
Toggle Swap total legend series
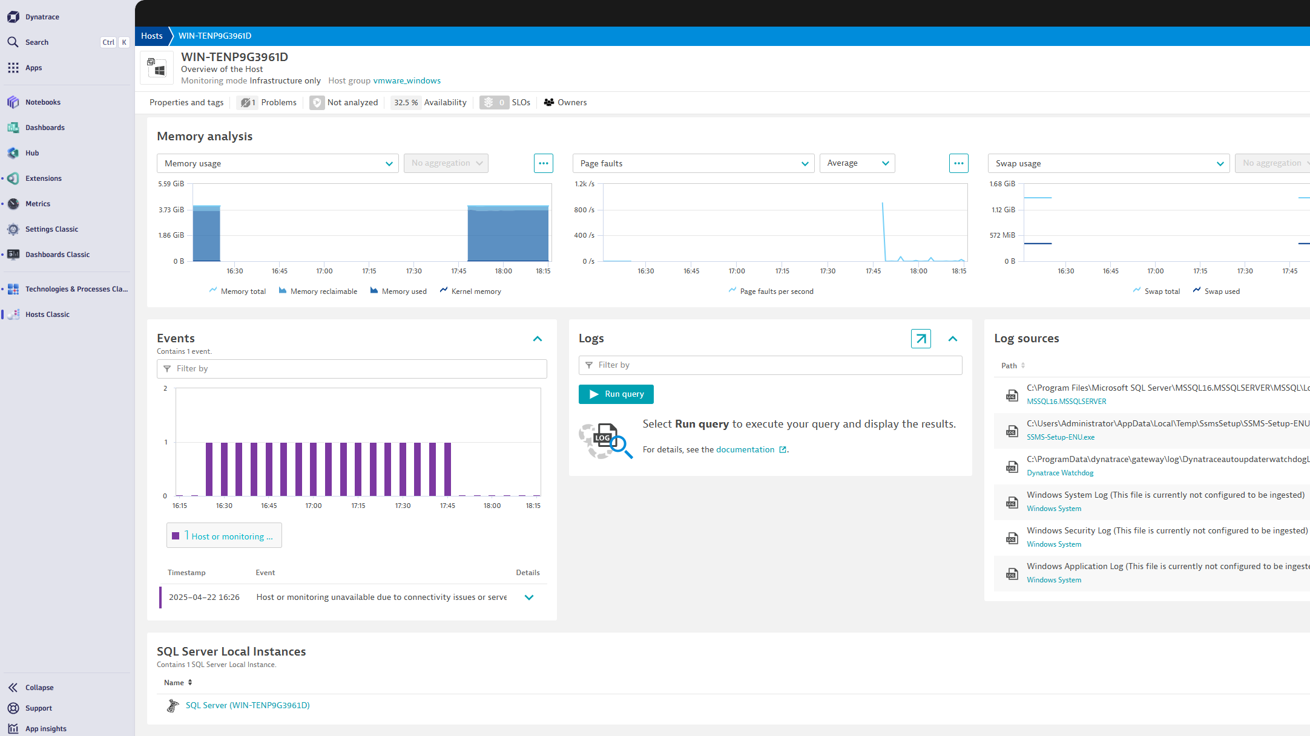[x=1156, y=291]
